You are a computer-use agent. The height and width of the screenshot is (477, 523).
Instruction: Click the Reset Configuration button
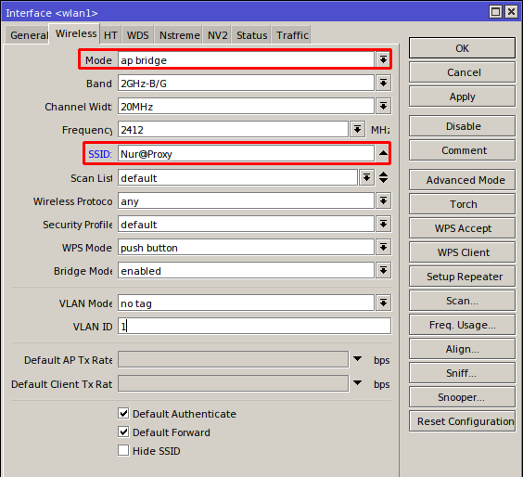(462, 421)
